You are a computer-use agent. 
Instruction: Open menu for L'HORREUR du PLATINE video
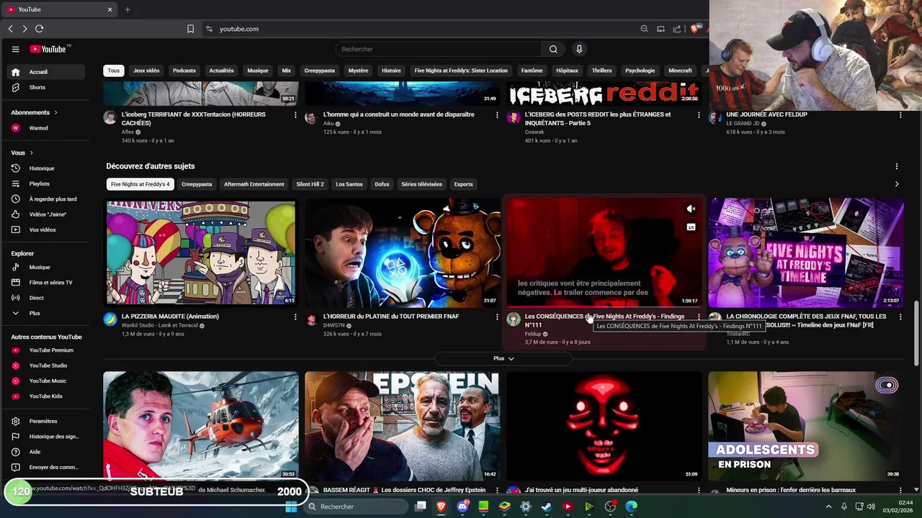pyautogui.click(x=497, y=317)
